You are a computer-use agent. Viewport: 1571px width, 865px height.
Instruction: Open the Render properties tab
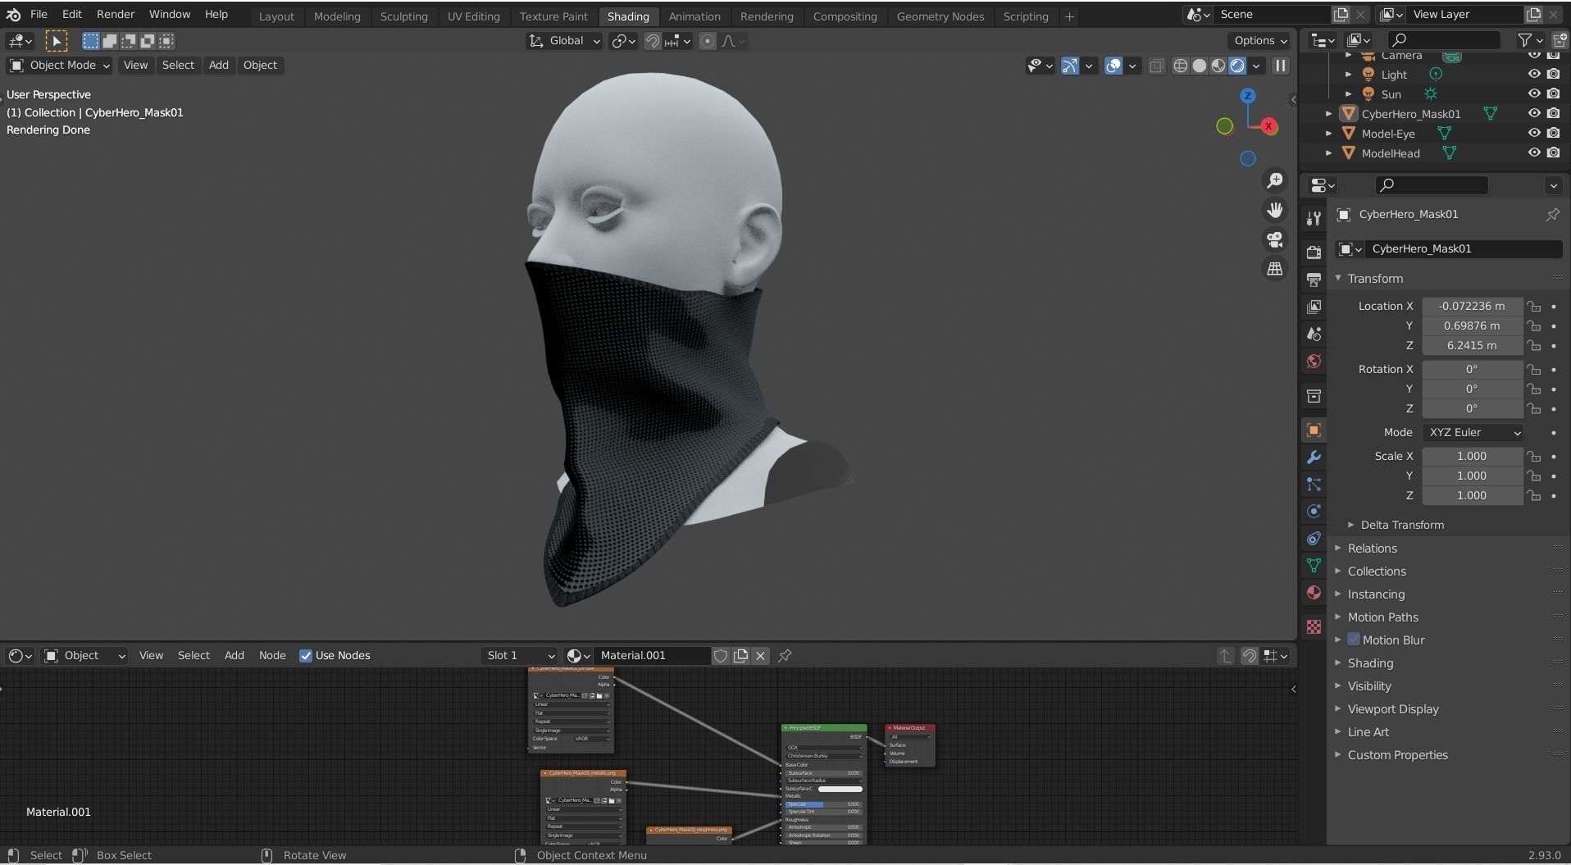point(1314,252)
